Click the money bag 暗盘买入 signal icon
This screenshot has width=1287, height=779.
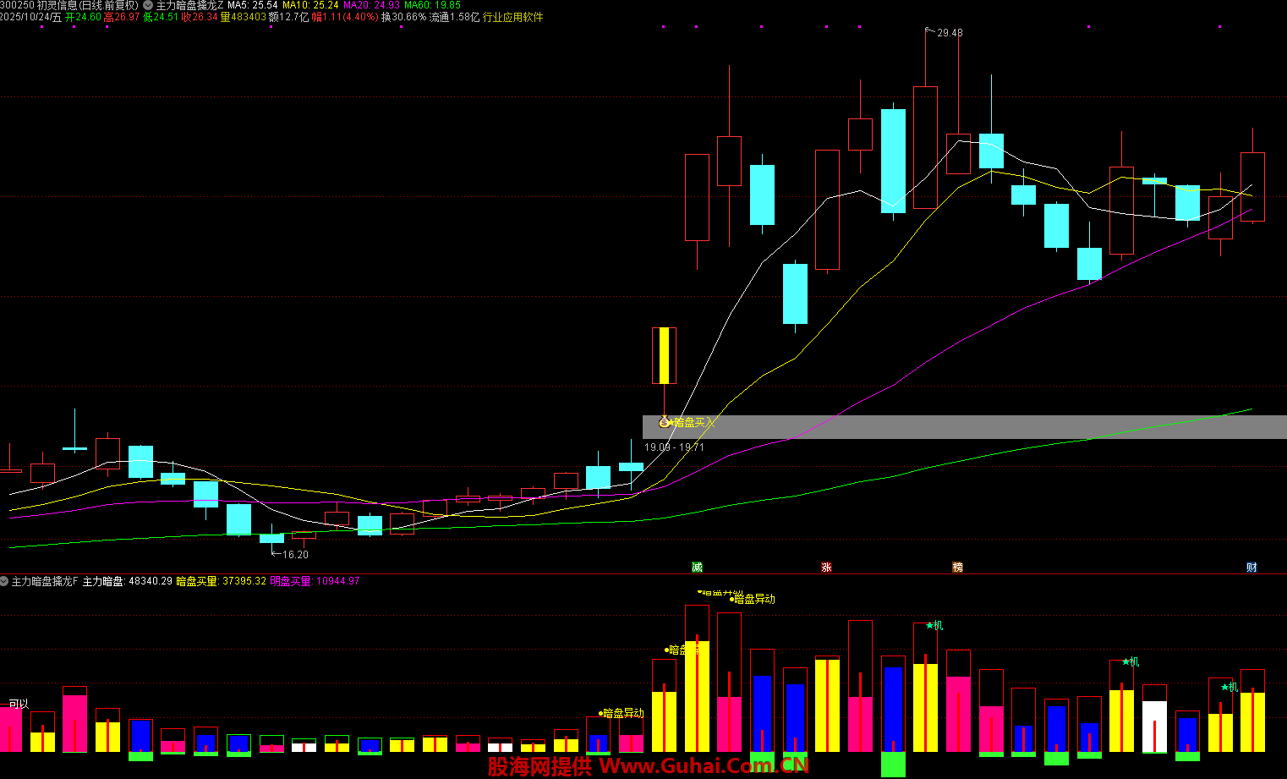coord(664,421)
